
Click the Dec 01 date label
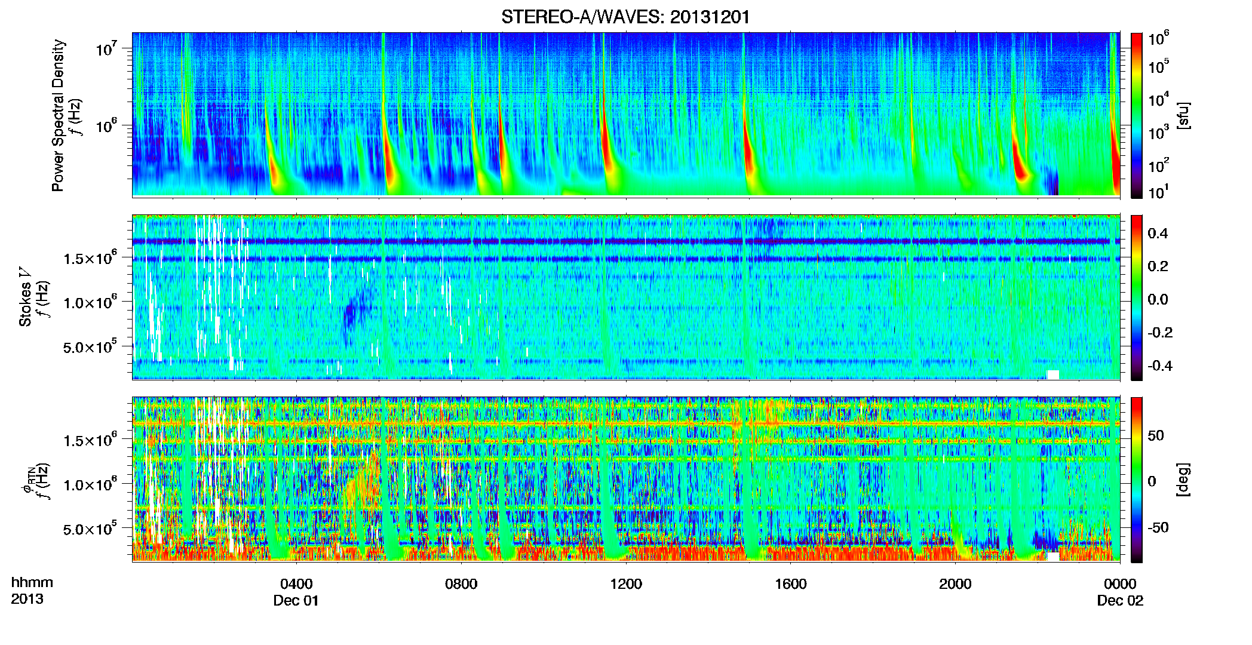pyautogui.click(x=296, y=601)
